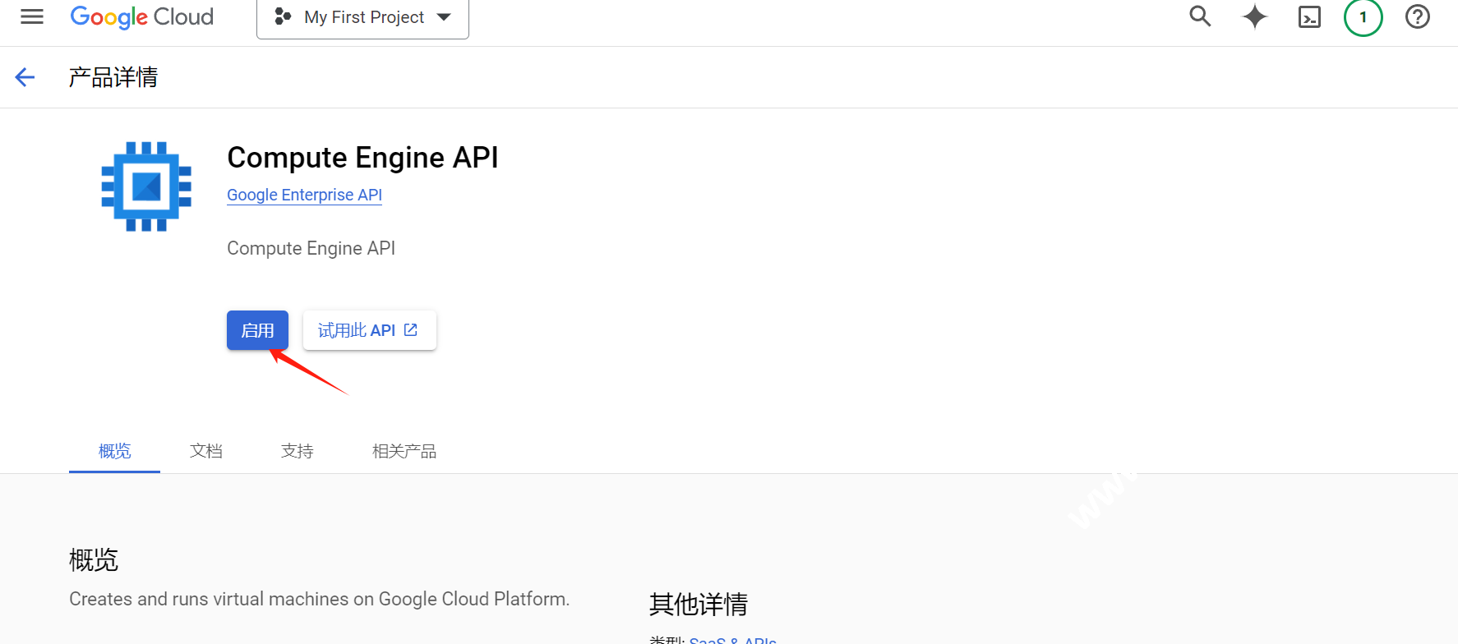
Task: Go to the 相关产品 tab
Action: 404,451
